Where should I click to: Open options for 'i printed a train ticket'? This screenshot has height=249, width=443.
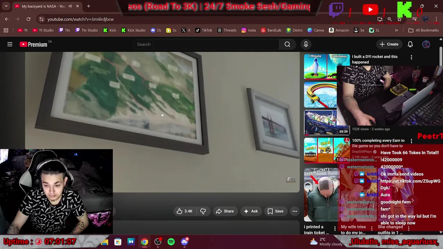(335, 228)
